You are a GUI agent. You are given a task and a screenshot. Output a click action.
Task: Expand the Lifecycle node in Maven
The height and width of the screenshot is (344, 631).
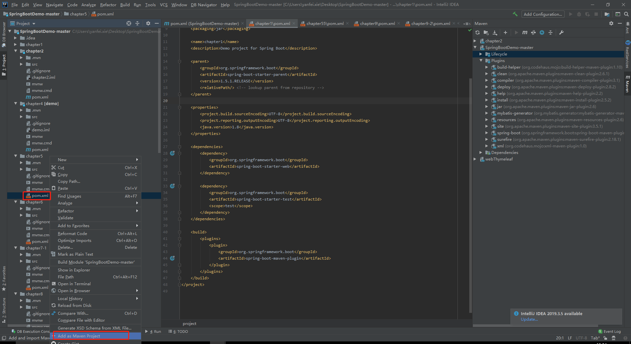click(481, 54)
